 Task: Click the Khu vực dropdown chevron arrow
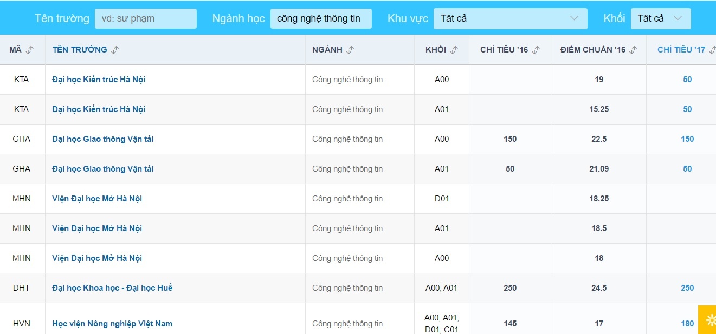point(576,18)
